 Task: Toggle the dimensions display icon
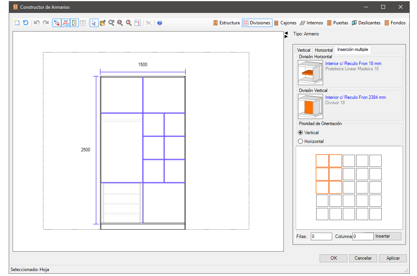[x=65, y=23]
